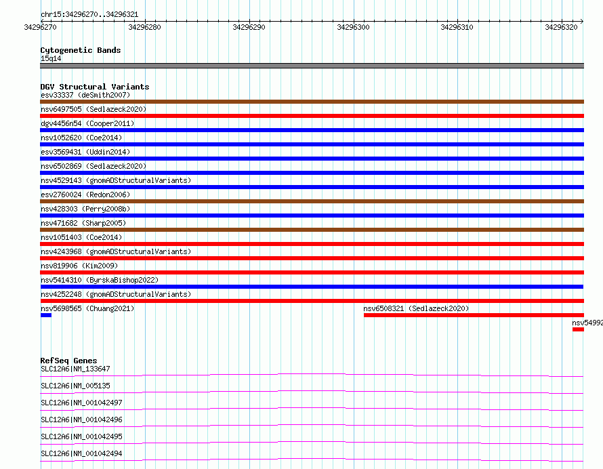Open nsv819906 (Kim2009) label
The height and width of the screenshot is (469, 603).
(79, 266)
